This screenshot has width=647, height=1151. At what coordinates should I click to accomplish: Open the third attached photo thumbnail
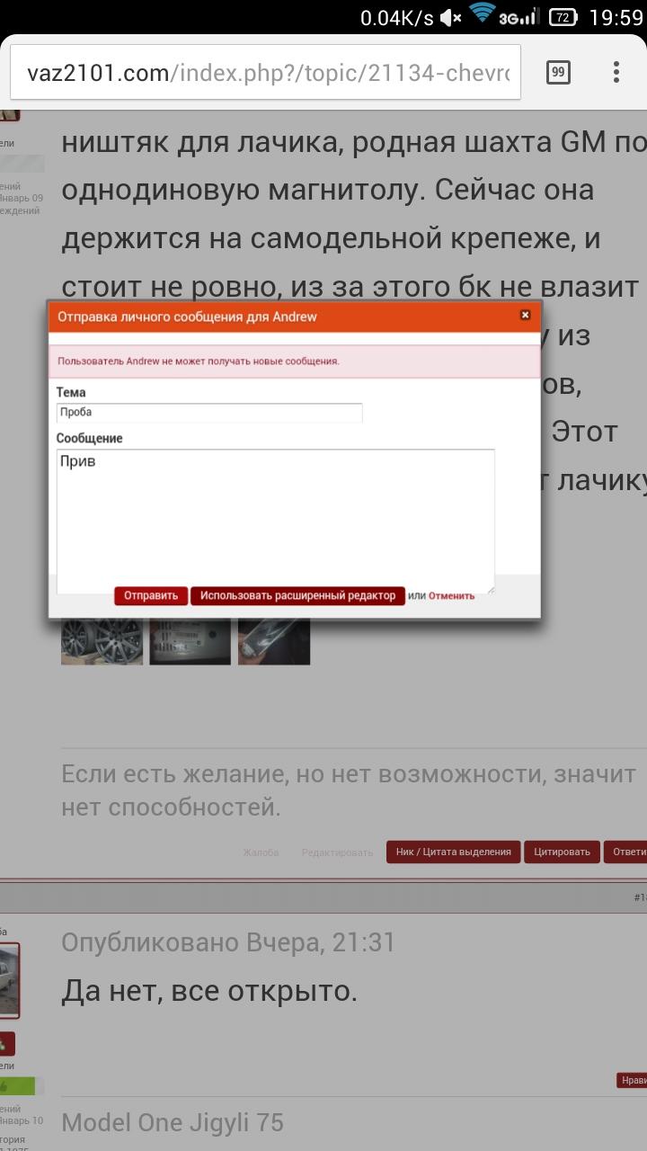coord(274,642)
